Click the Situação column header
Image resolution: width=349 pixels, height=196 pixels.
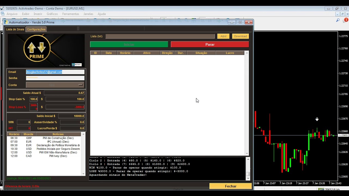point(201,53)
